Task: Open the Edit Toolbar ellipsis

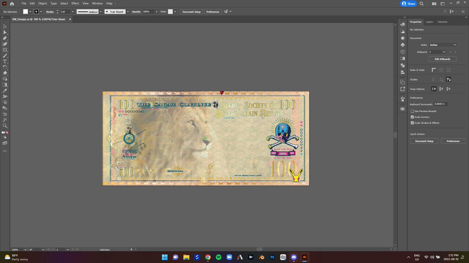Action: (5, 151)
